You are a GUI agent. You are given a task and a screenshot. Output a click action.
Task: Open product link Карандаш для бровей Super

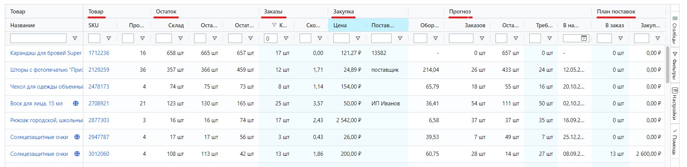[x=46, y=53]
